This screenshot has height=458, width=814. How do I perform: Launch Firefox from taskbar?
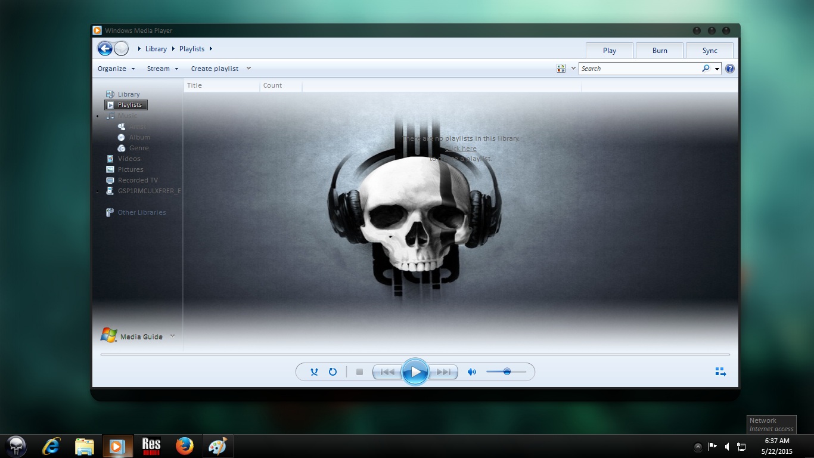185,446
